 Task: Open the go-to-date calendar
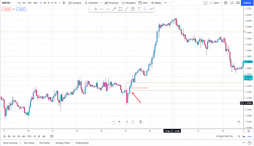click(x=52, y=136)
